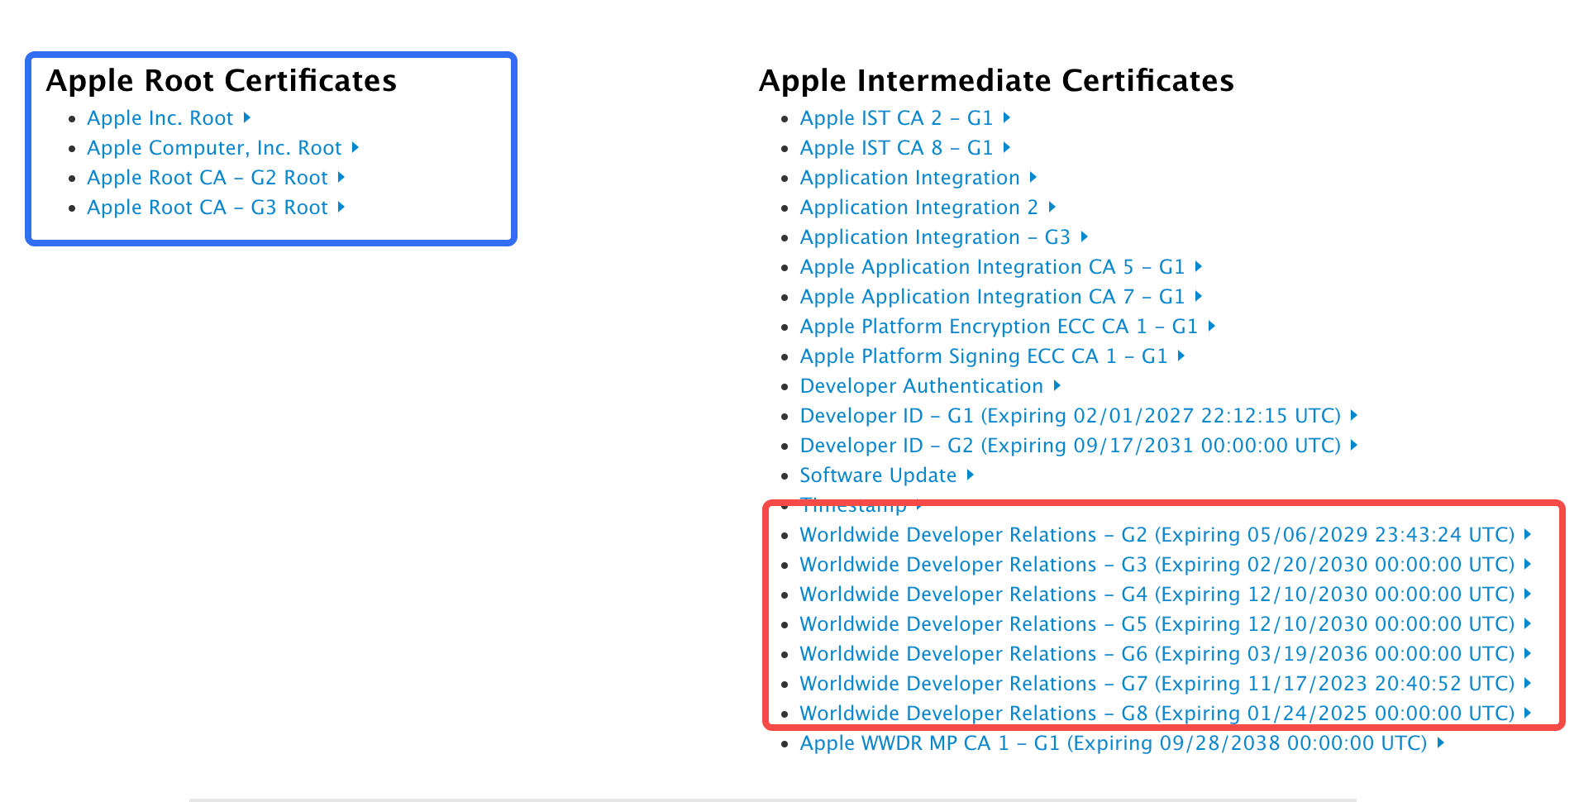Open Worldwide Developer Relations – G3 certificate
The image size is (1579, 802).
click(x=1157, y=565)
